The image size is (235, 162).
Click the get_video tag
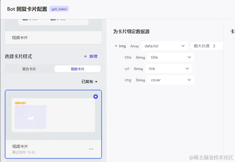coord(59,9)
